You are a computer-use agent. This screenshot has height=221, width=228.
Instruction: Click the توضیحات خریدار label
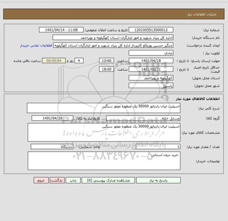coord(208,161)
